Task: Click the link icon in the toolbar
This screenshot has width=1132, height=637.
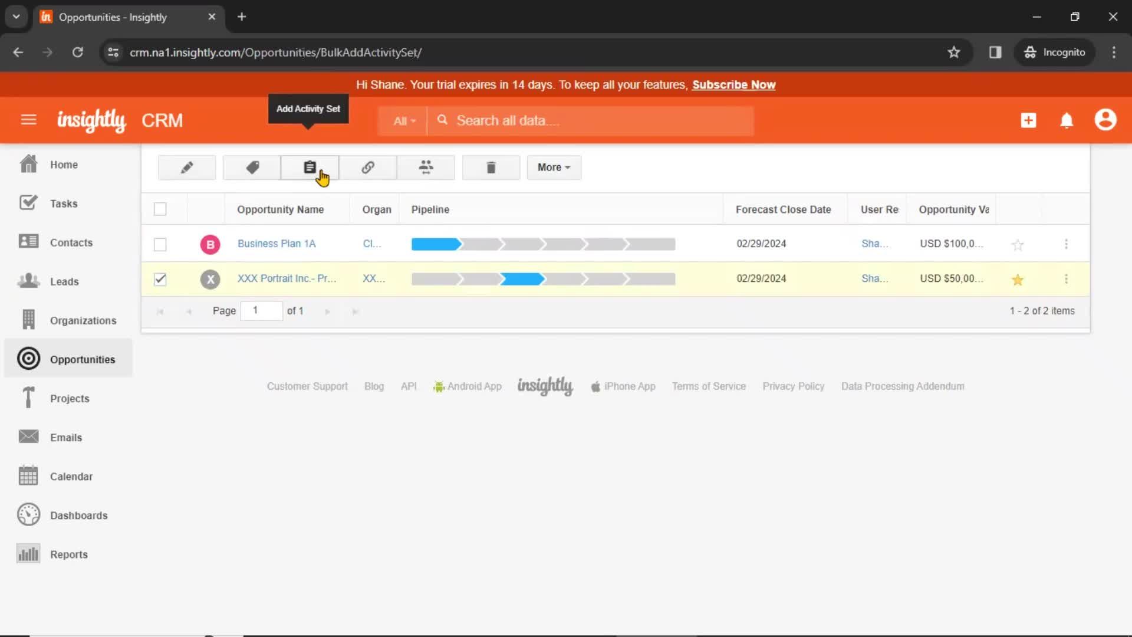Action: click(367, 168)
